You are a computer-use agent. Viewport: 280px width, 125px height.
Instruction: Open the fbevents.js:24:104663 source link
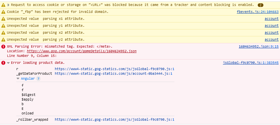258,12
